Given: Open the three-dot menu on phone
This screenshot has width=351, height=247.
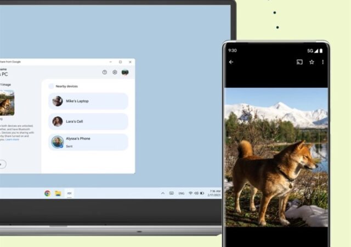Looking at the screenshot, I should coord(323,62).
